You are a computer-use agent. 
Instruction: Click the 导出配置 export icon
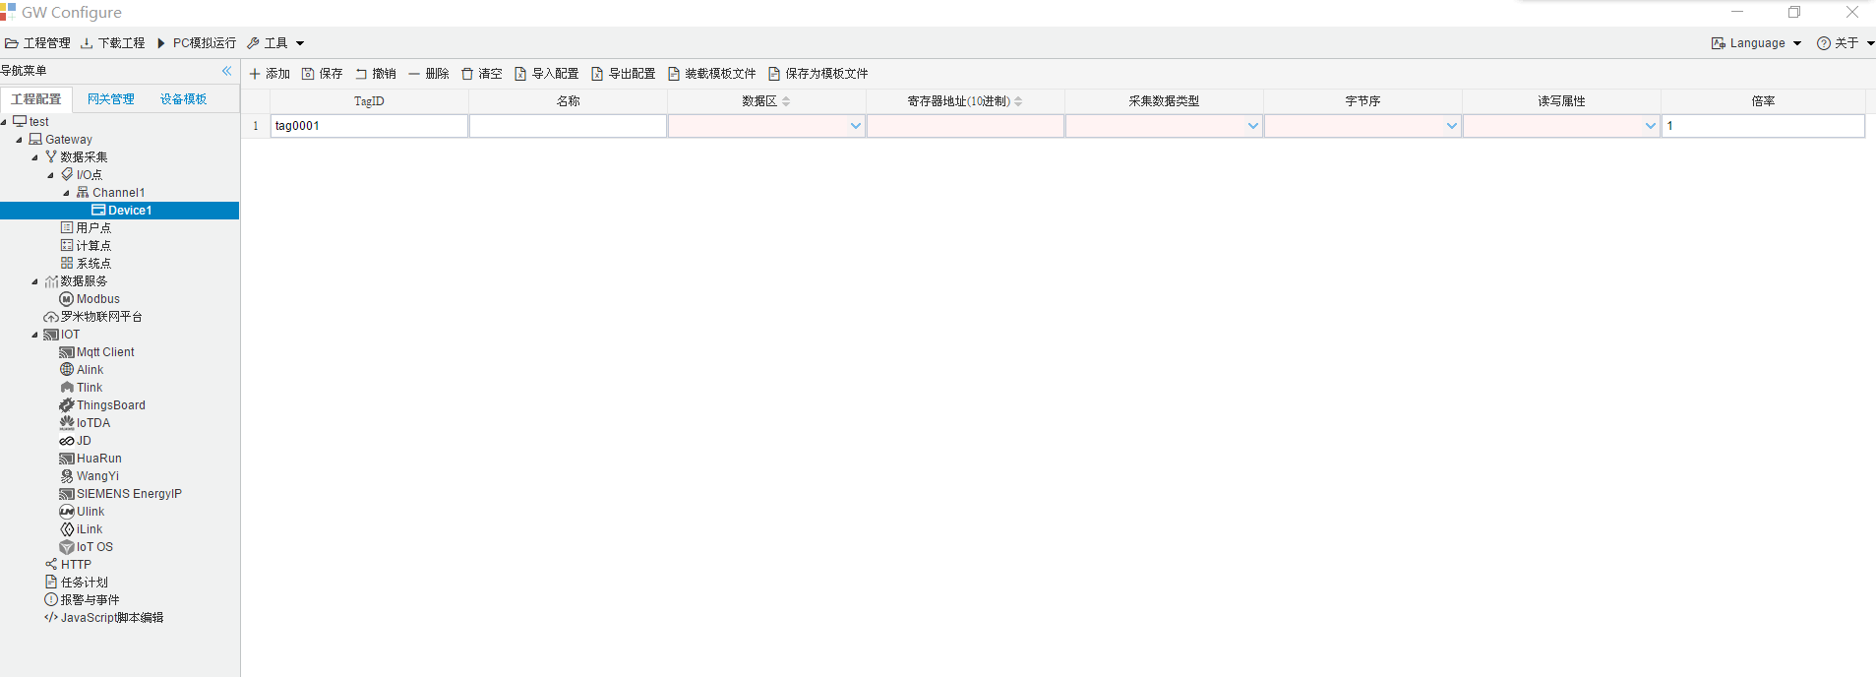[x=597, y=74]
